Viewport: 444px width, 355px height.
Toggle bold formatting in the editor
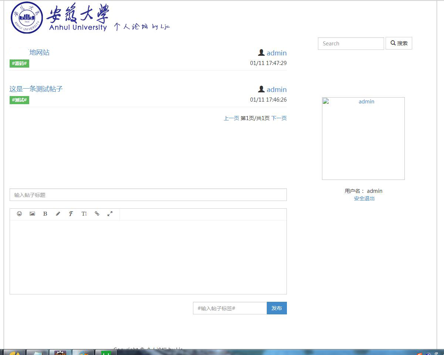point(45,214)
